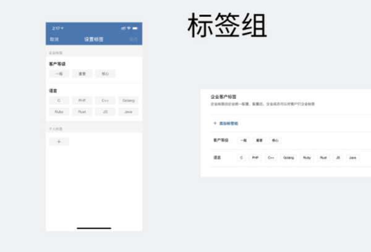Click the 重要 tag in the 企业客户标签 panel
The image size is (371, 252).
[x=259, y=140]
